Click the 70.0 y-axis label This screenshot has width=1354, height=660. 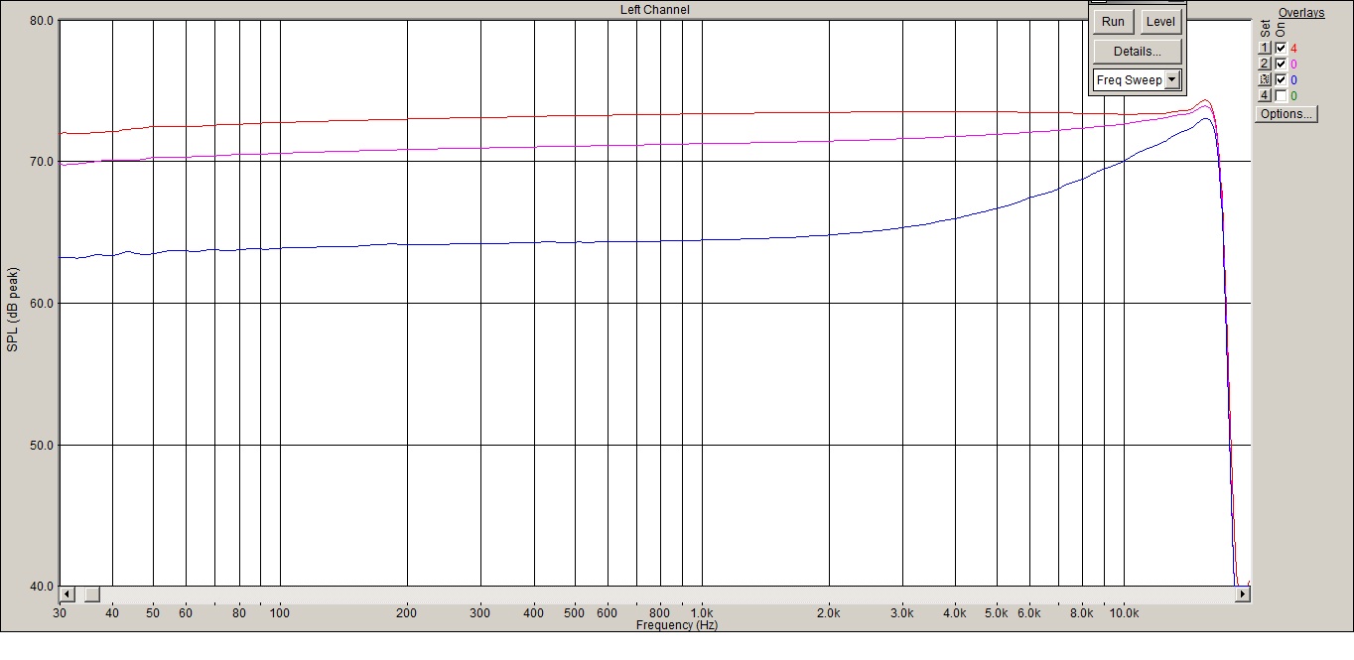coord(41,161)
